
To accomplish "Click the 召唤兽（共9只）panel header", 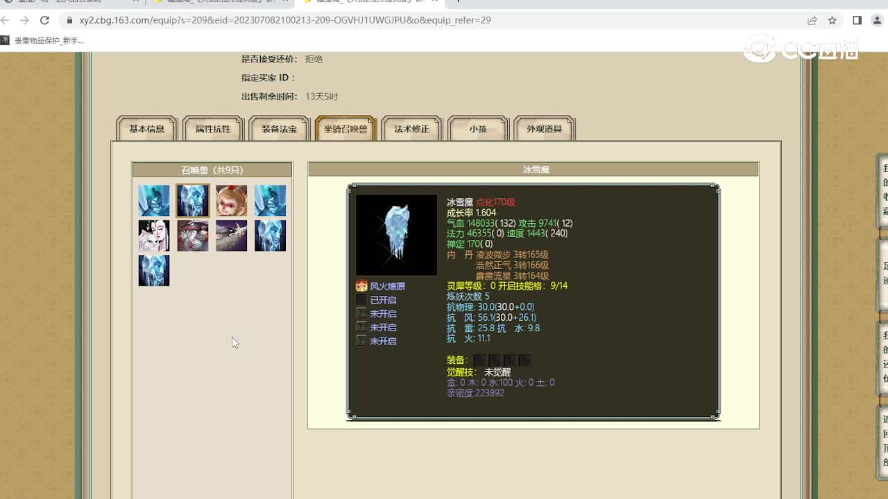I will tap(212, 170).
